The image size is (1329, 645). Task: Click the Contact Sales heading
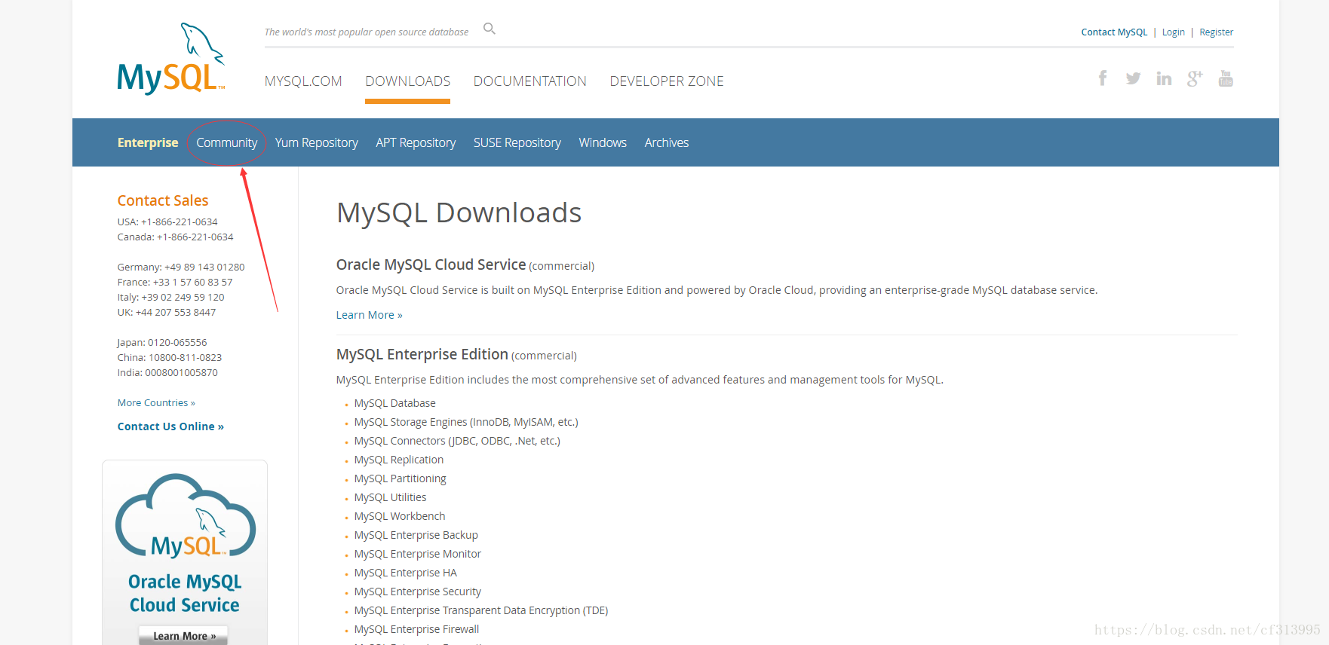pyautogui.click(x=163, y=200)
